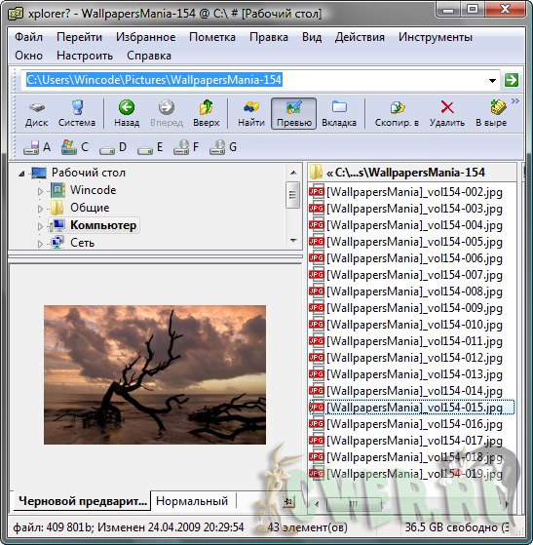Open the Диск drive toolbar button
The image size is (533, 545).
tap(36, 114)
